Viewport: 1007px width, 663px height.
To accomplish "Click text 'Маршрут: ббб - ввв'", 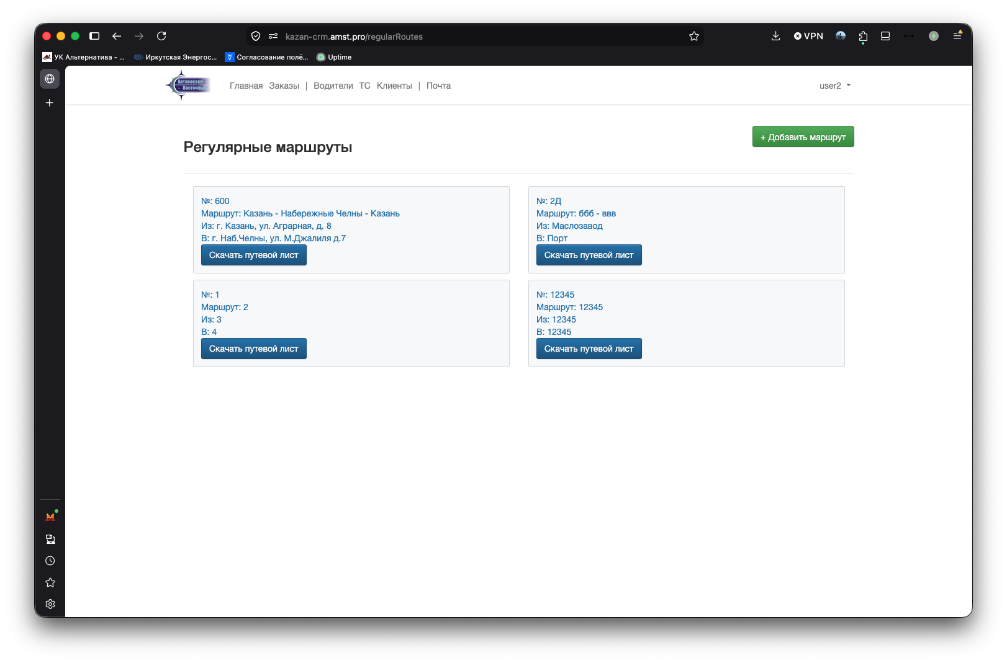I will (576, 213).
